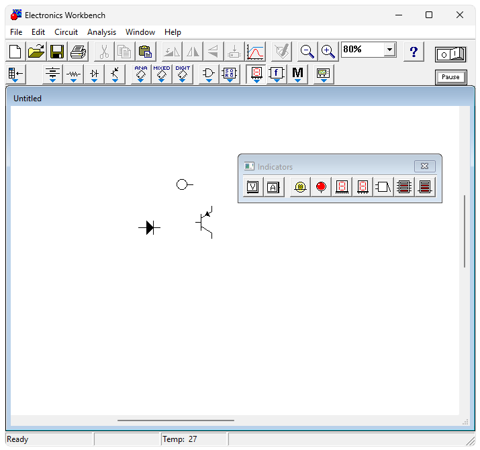This screenshot has width=480, height=450.
Task: Click the Untitled circuit window title
Action: pyautogui.click(x=28, y=99)
